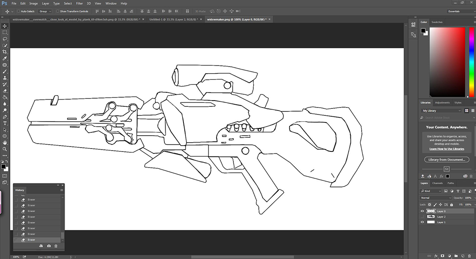Open the My Library dropdown
Viewport: 476px width, 259px height.
441,110
